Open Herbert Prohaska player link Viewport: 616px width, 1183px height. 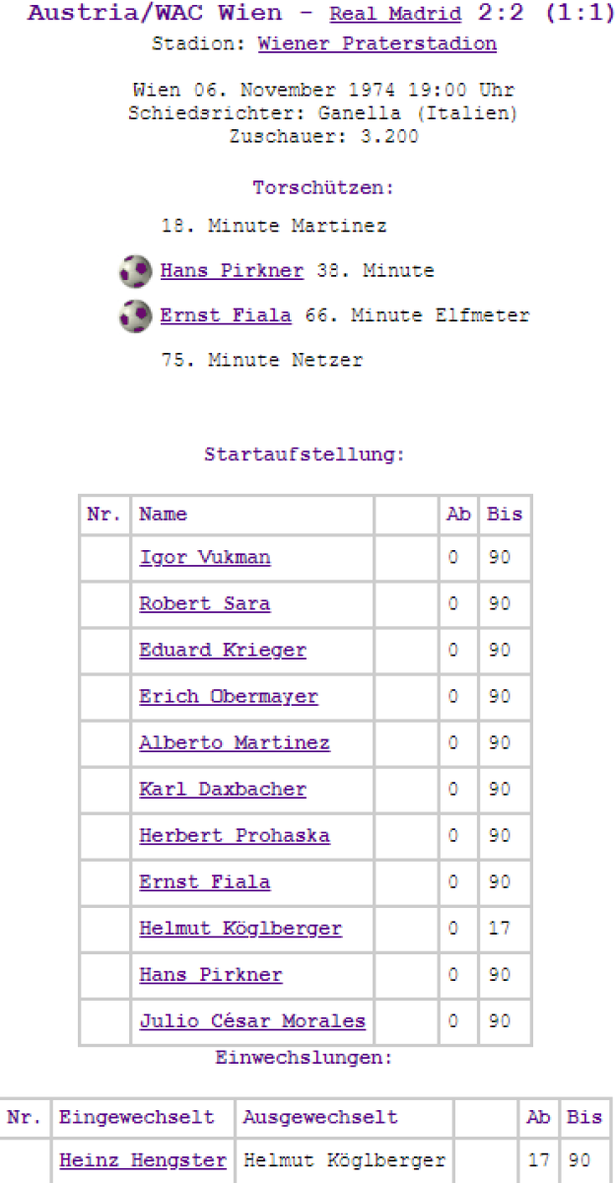click(x=235, y=836)
